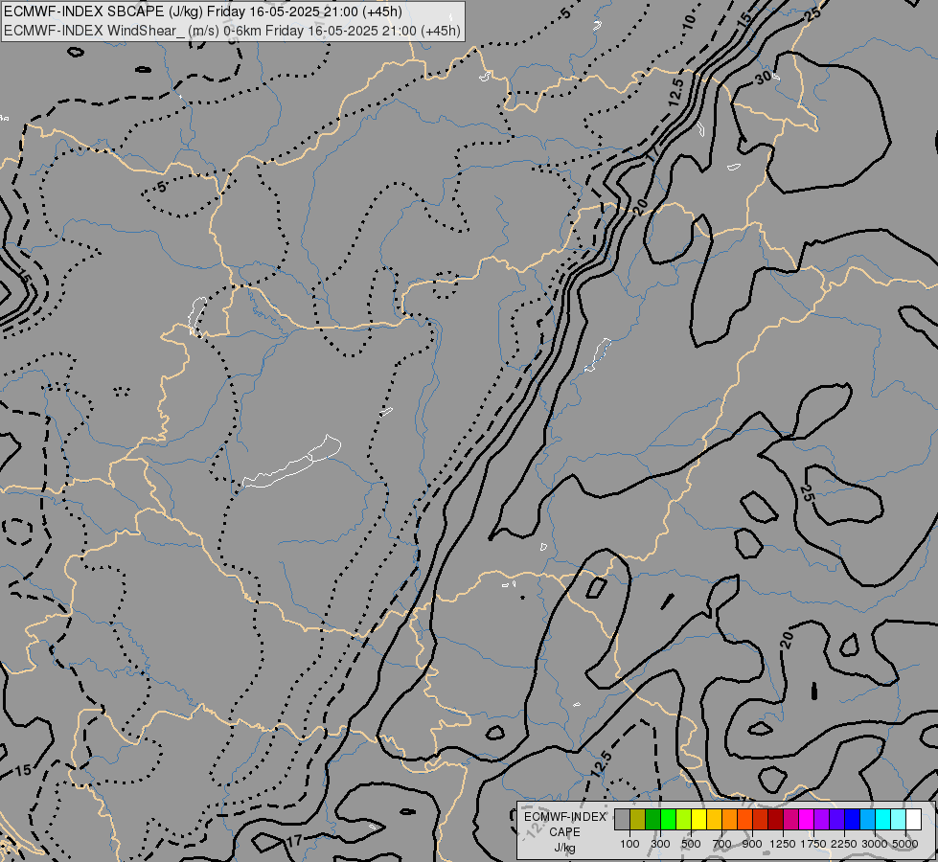Click the orange-red legend swatch

(x=744, y=820)
